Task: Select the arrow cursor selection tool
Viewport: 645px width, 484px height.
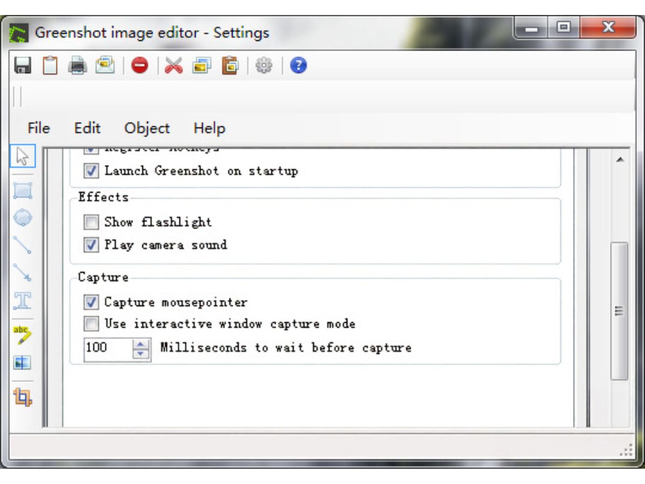Action: tap(23, 156)
